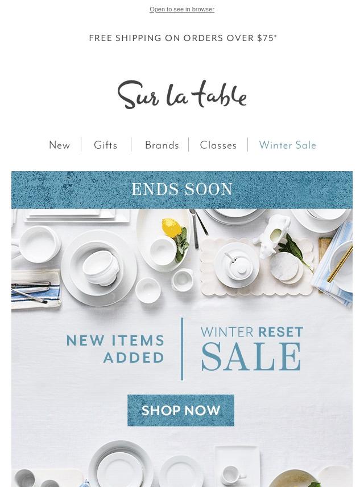Click the NEW ITEMS ADDED text
This screenshot has height=487, width=364.
pyautogui.click(x=115, y=349)
